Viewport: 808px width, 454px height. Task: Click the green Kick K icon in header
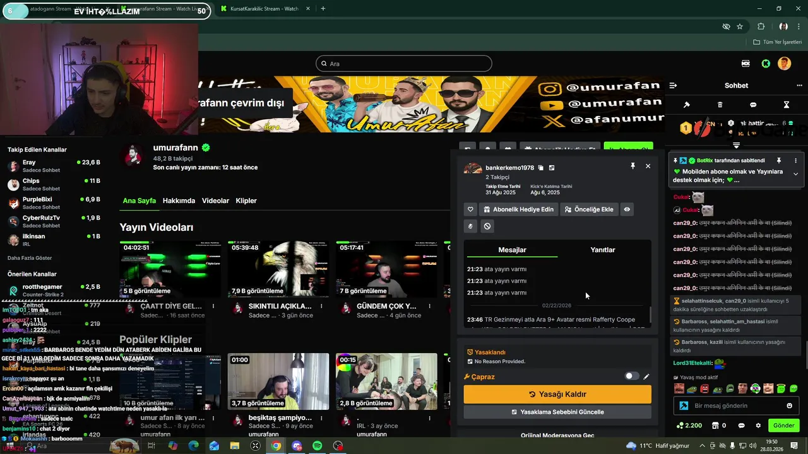[x=766, y=64]
